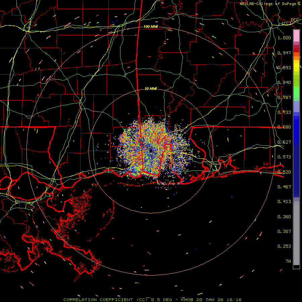Screen dimensions: 302x302
Task: Click the black radar site center dot
Action: coord(151,151)
